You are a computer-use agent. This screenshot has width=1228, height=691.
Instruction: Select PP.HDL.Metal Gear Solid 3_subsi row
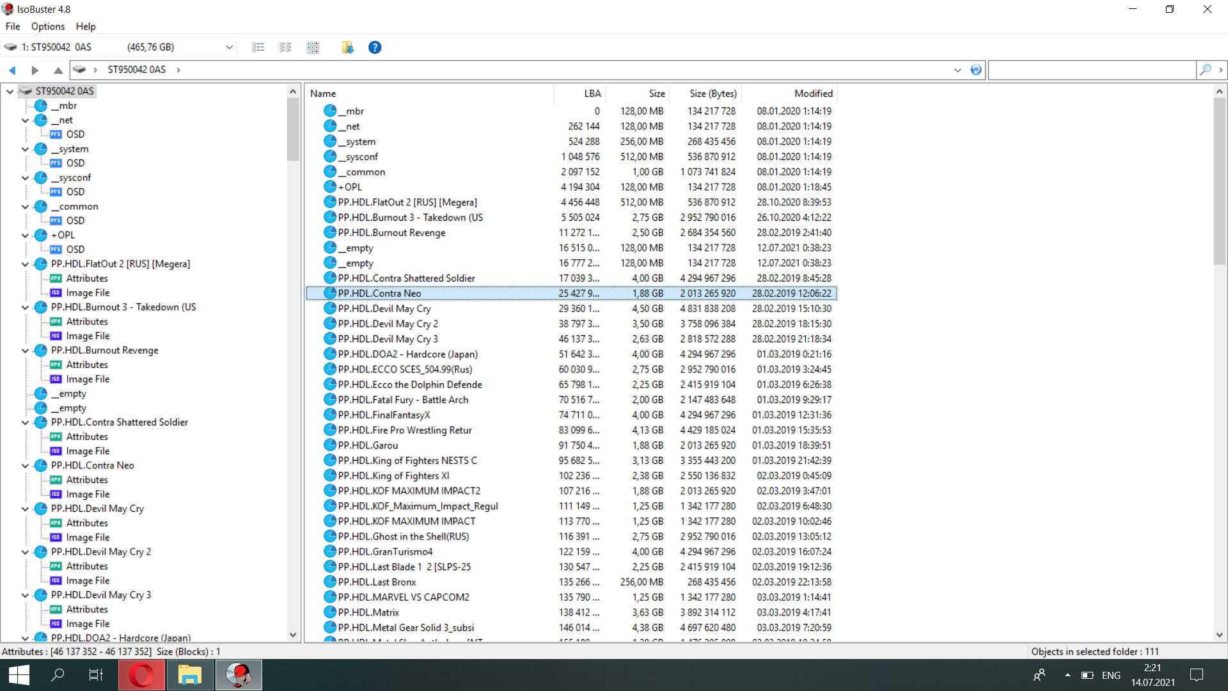coord(571,628)
